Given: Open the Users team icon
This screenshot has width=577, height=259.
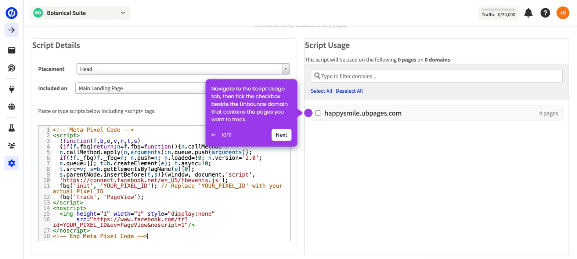Looking at the screenshot, I should tap(12, 145).
